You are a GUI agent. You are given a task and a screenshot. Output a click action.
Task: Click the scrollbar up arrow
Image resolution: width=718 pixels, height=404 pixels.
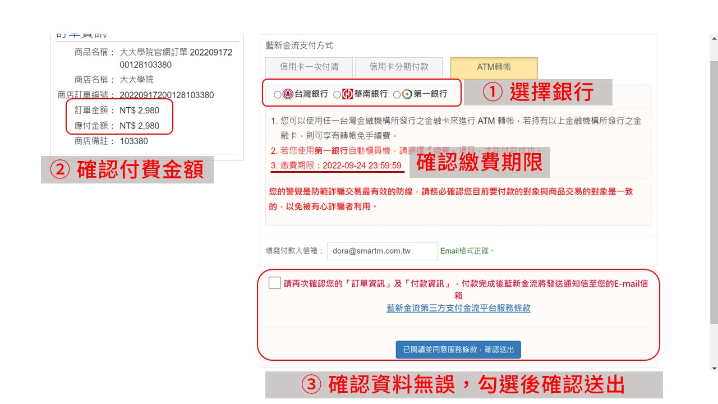pos(714,39)
